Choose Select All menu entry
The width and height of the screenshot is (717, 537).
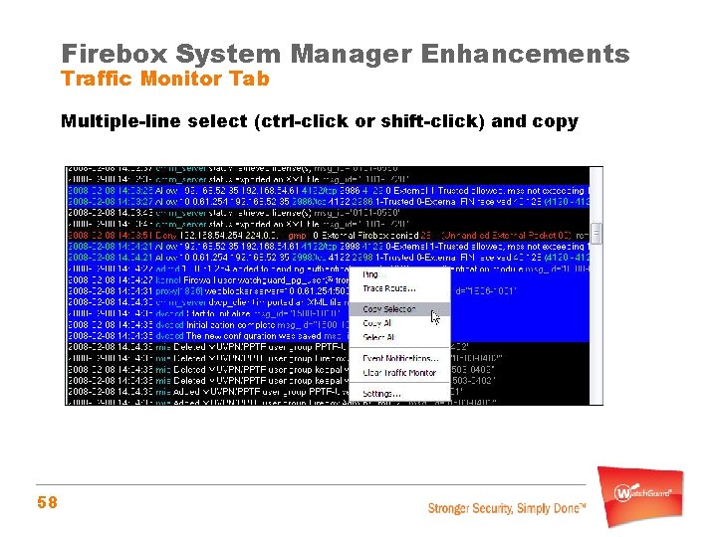(399, 337)
